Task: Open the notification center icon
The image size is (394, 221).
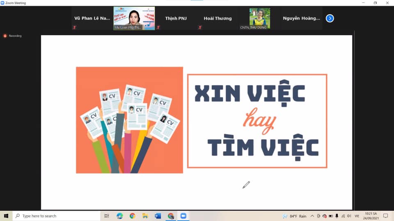Action: point(385,216)
